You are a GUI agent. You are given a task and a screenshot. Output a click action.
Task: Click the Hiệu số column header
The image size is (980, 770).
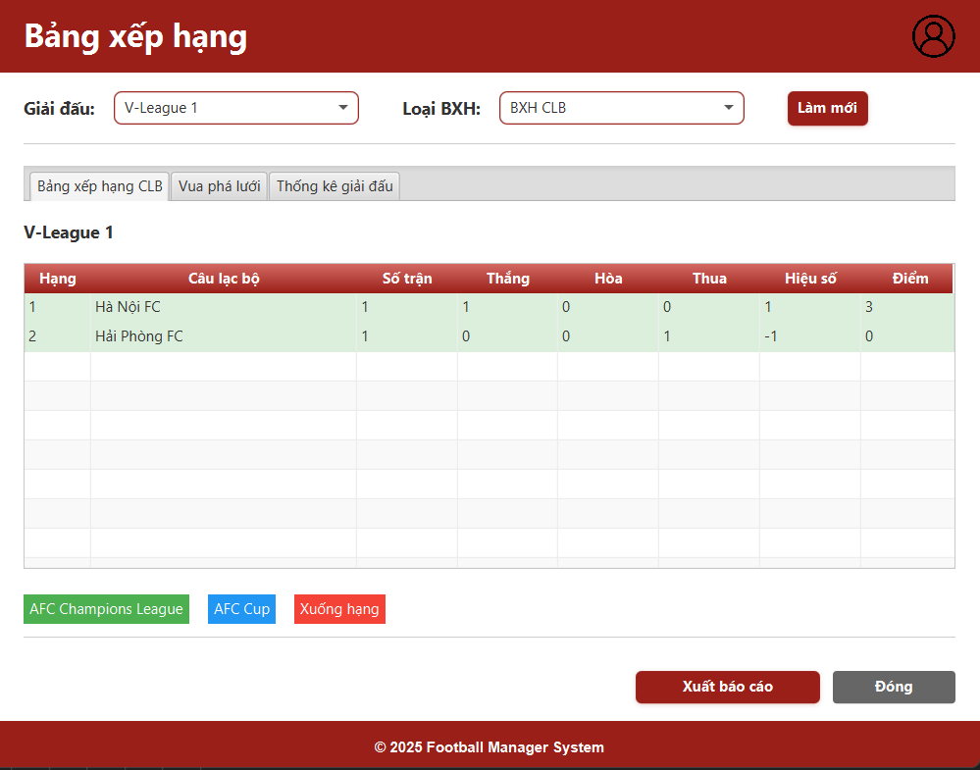click(x=810, y=279)
